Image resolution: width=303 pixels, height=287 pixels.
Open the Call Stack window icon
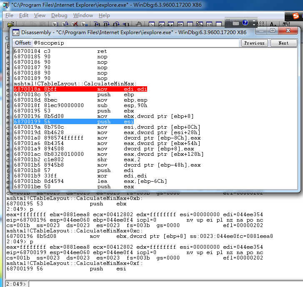tap(200, 25)
